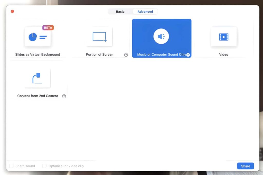Screen dimensions: 263x175
Task: Open help for Music or Computer Sound Only
Action: tap(188, 55)
